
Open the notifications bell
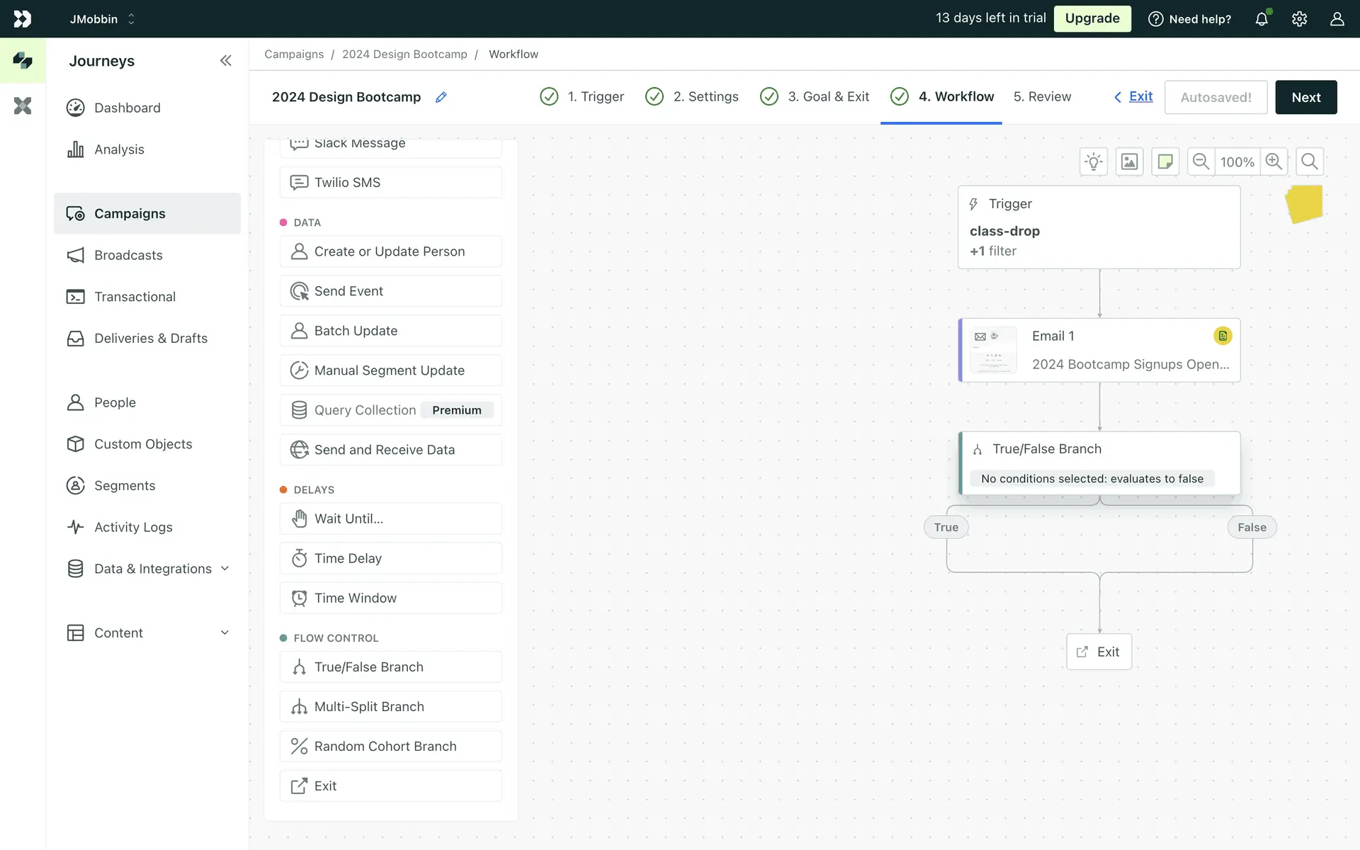click(1262, 19)
